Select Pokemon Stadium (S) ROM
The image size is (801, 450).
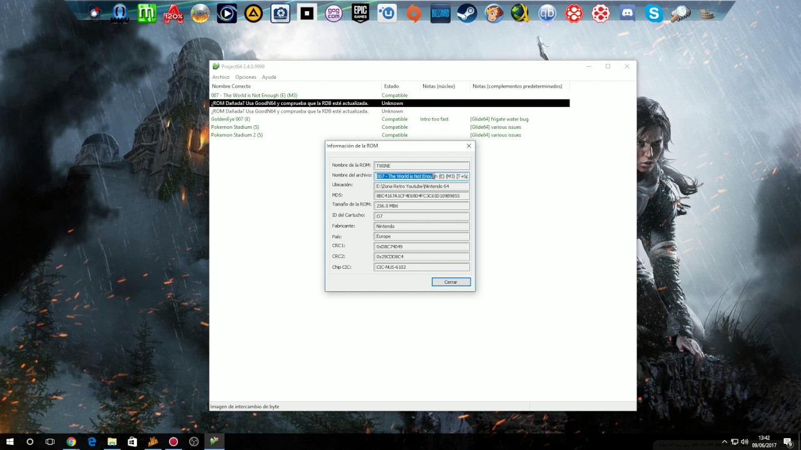click(x=389, y=127)
